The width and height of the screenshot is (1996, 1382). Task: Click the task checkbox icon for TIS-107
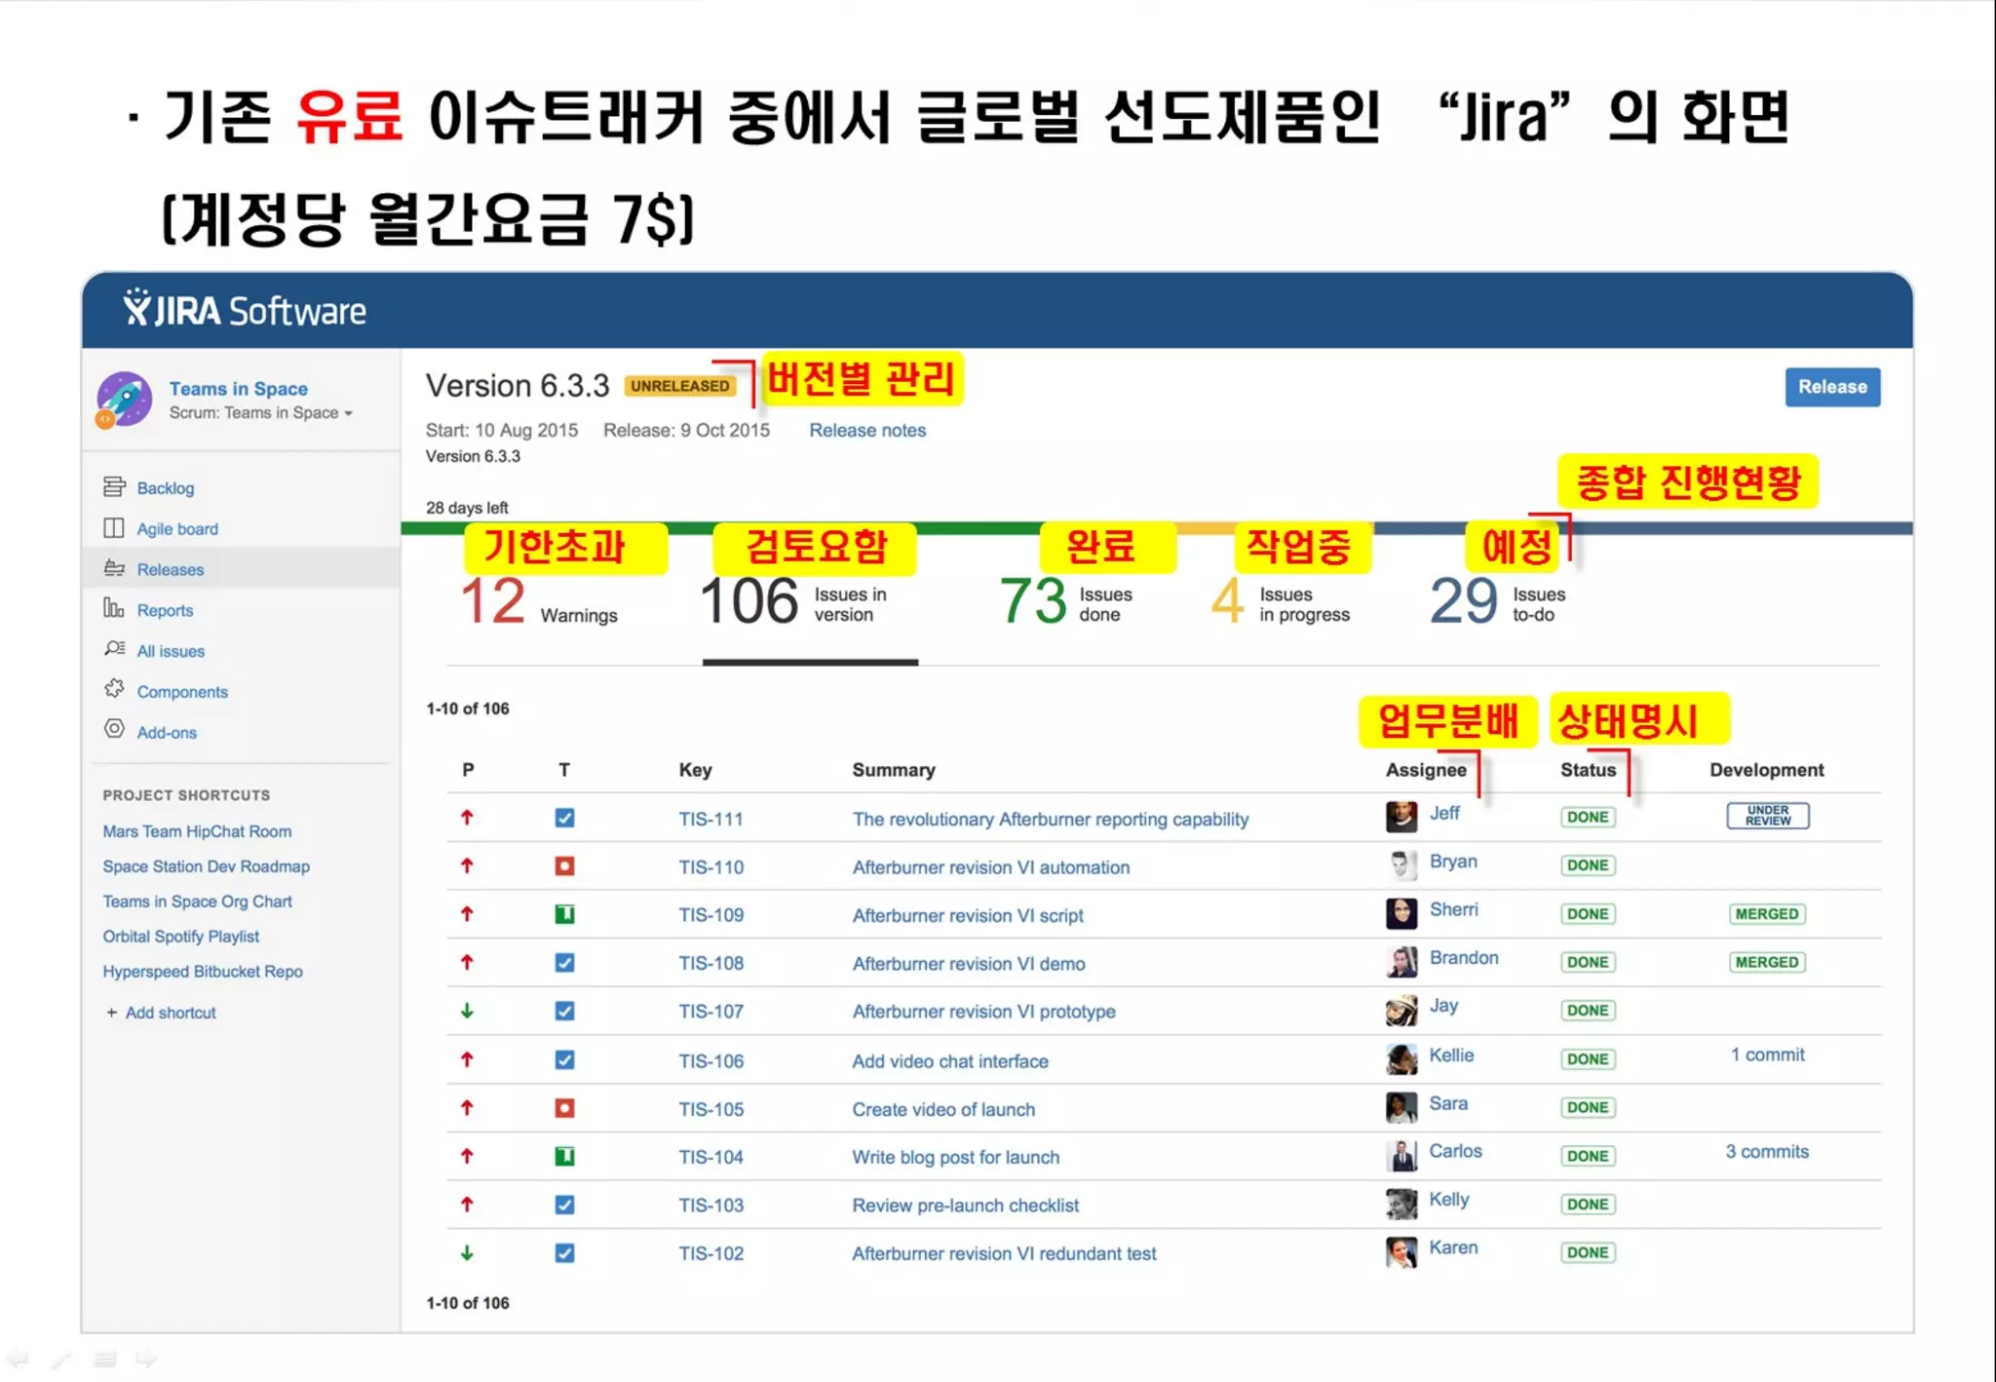(x=564, y=1011)
